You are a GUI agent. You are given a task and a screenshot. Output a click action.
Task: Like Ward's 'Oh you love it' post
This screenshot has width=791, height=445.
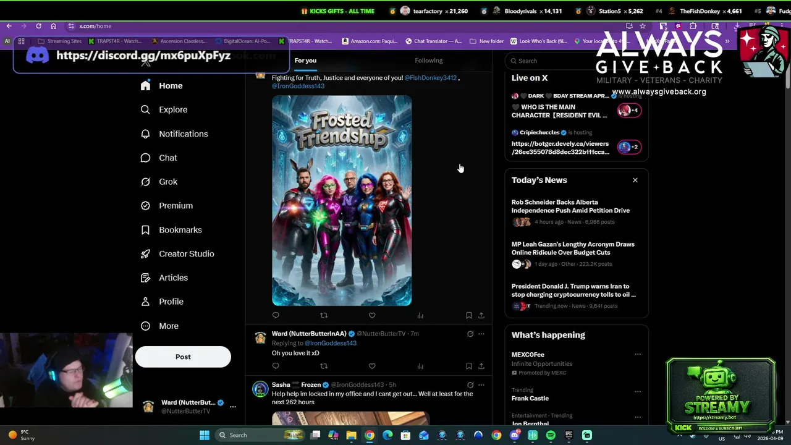pos(372,366)
